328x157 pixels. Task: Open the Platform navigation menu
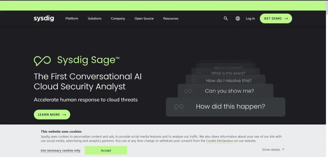72,19
